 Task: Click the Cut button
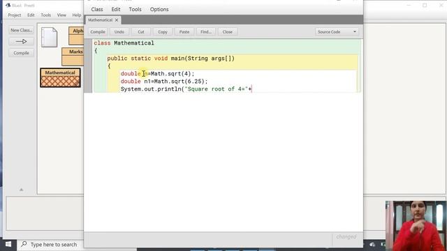coord(141,32)
